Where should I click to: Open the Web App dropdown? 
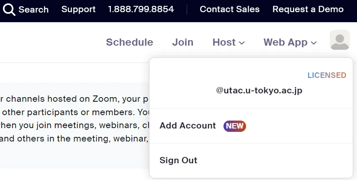tap(290, 42)
